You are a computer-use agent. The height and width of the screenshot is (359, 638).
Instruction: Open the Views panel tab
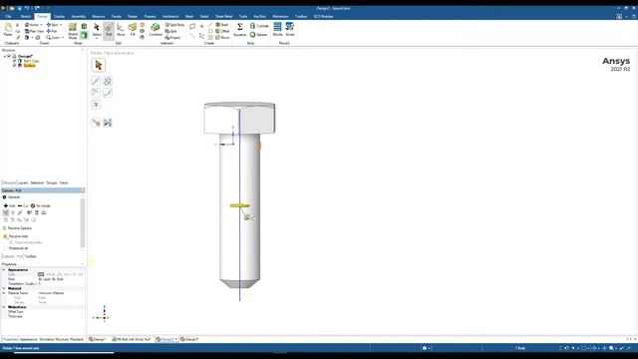(64, 183)
